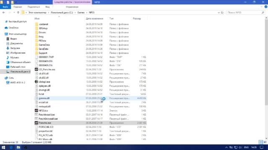Open the ribbon help icon
The height and width of the screenshot is (150, 268).
click(266, 7)
